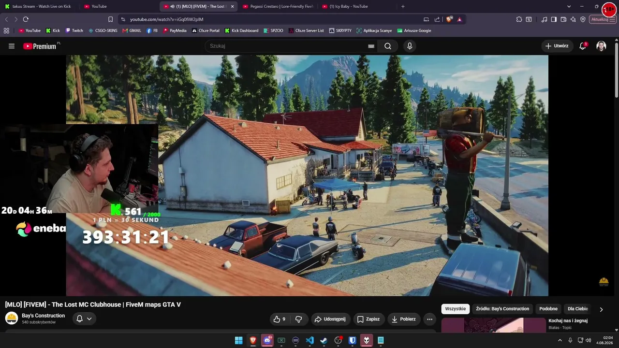This screenshot has height=348, width=619.
Task: Start voice search with the microphone
Action: [410, 46]
